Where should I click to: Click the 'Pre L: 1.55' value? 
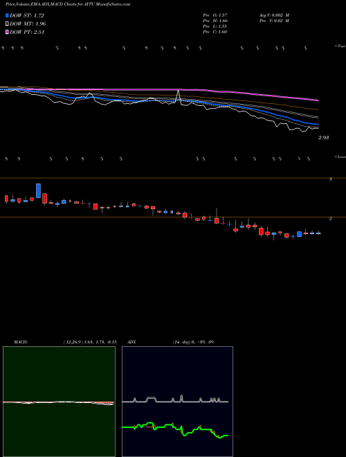[215, 26]
